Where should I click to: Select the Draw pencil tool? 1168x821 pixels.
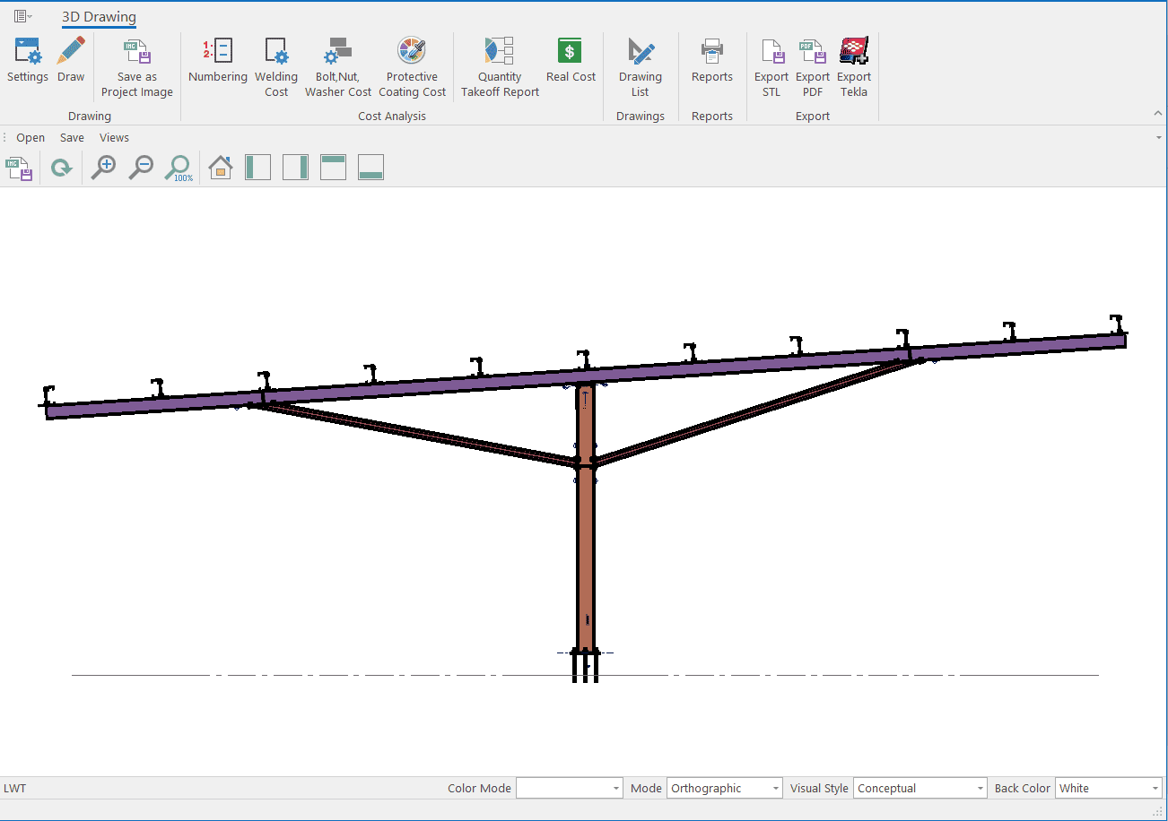pyautogui.click(x=71, y=60)
